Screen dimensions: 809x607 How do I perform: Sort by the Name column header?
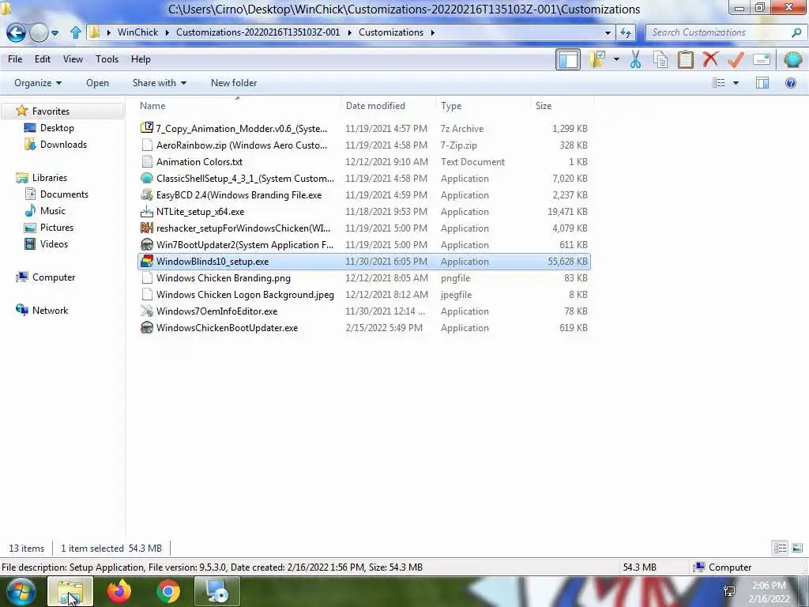(238, 106)
